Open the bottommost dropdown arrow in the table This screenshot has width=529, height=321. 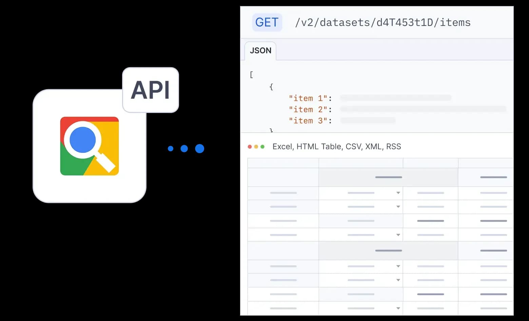398,308
